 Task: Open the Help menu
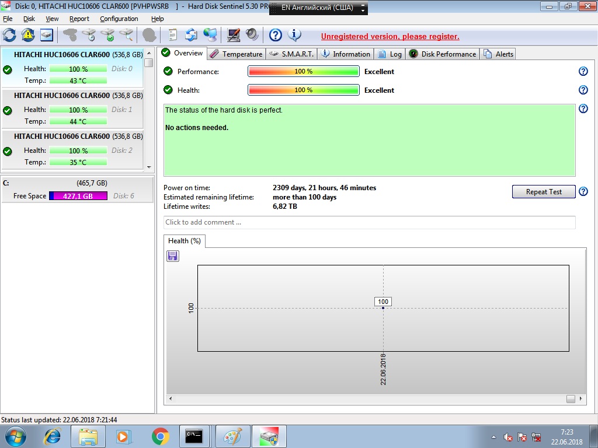click(157, 19)
